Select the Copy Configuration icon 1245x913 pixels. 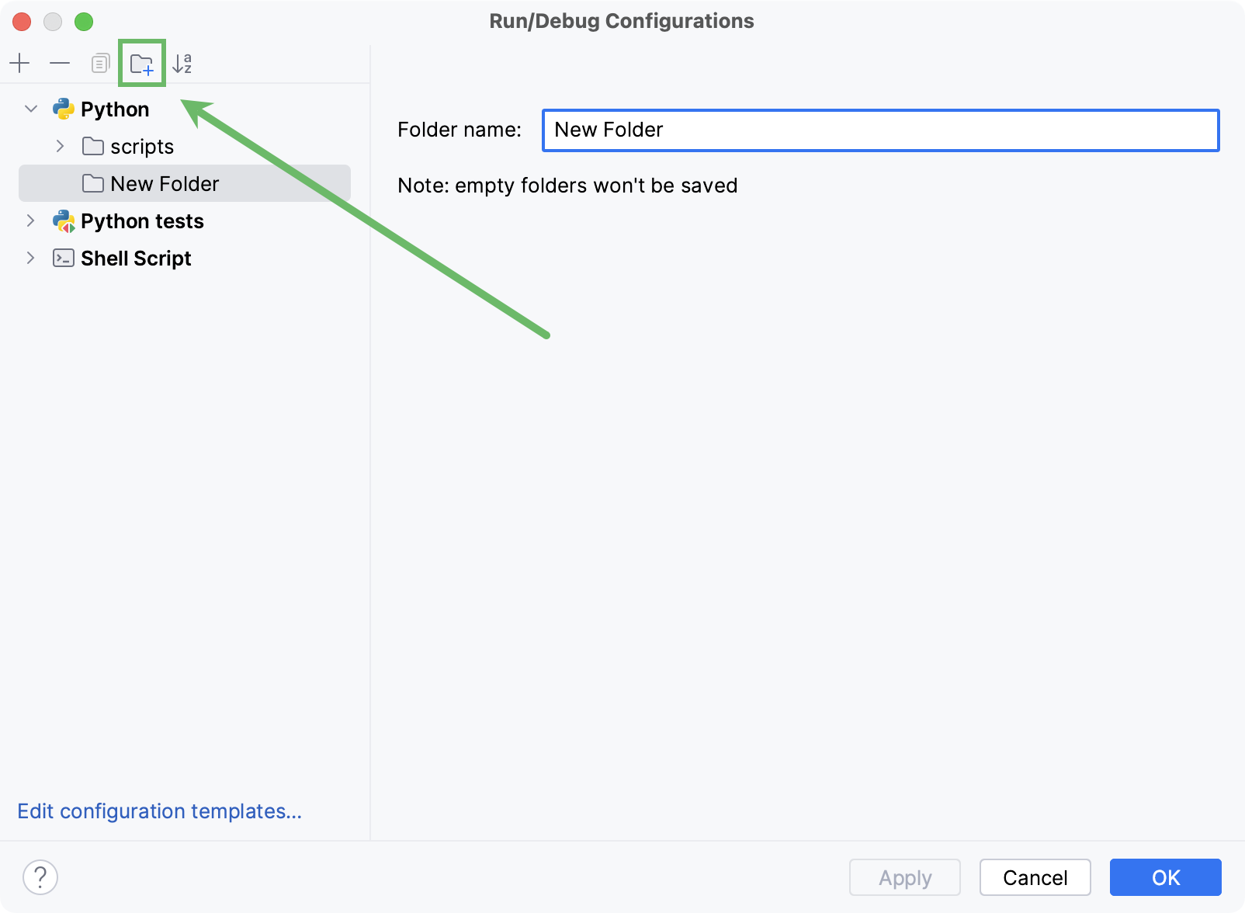point(100,63)
